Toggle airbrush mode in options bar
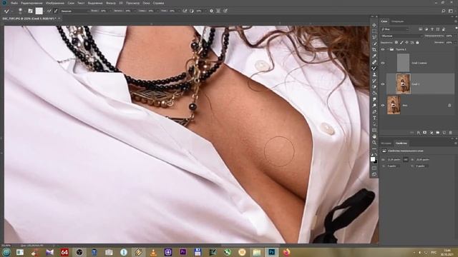 click(x=185, y=11)
